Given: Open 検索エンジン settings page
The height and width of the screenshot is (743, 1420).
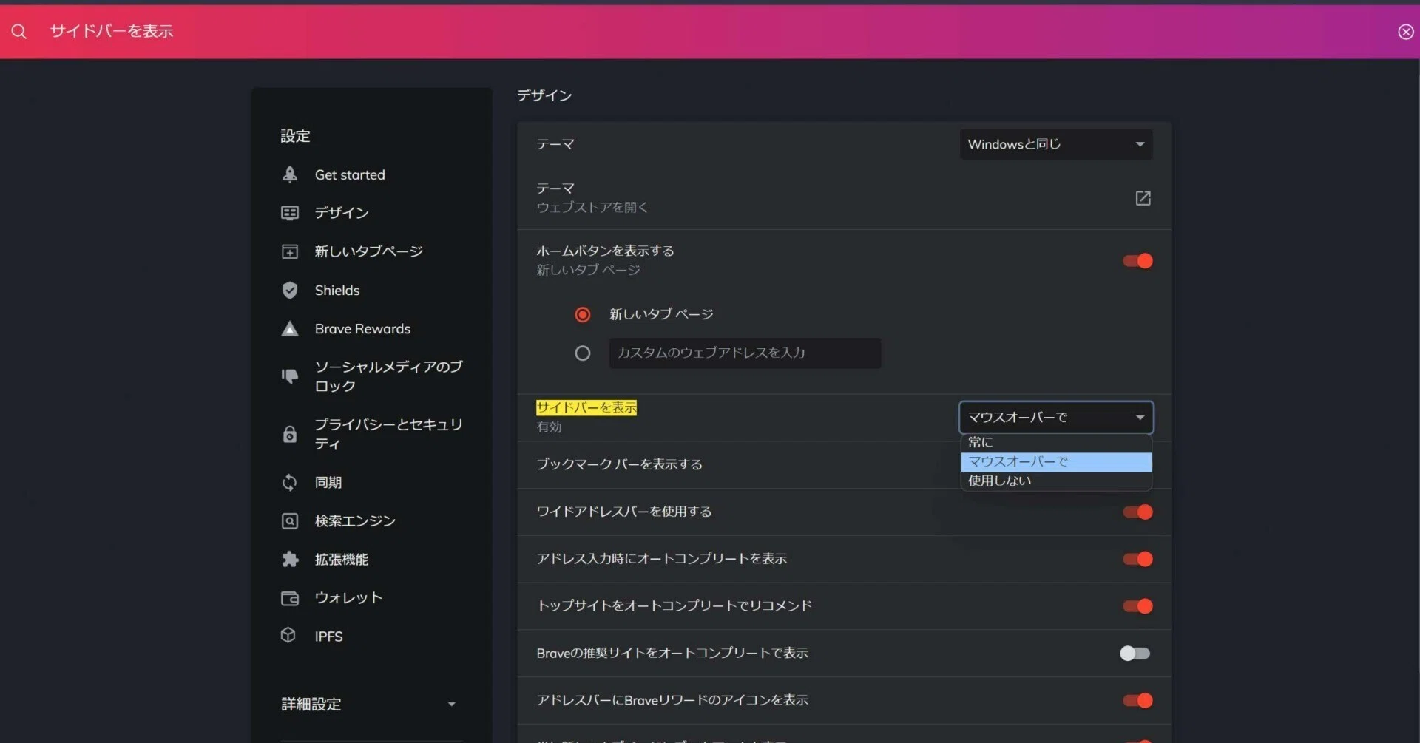Looking at the screenshot, I should (355, 521).
